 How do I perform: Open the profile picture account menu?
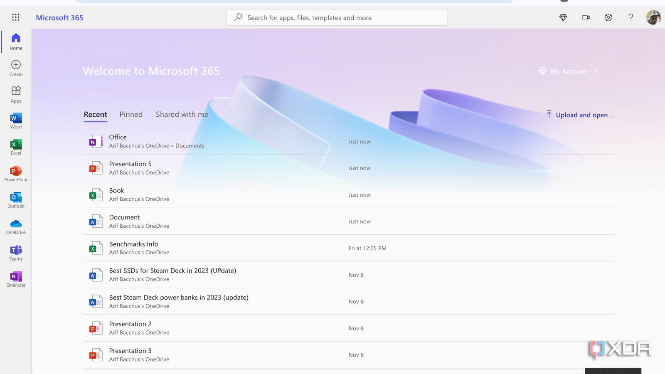653,17
